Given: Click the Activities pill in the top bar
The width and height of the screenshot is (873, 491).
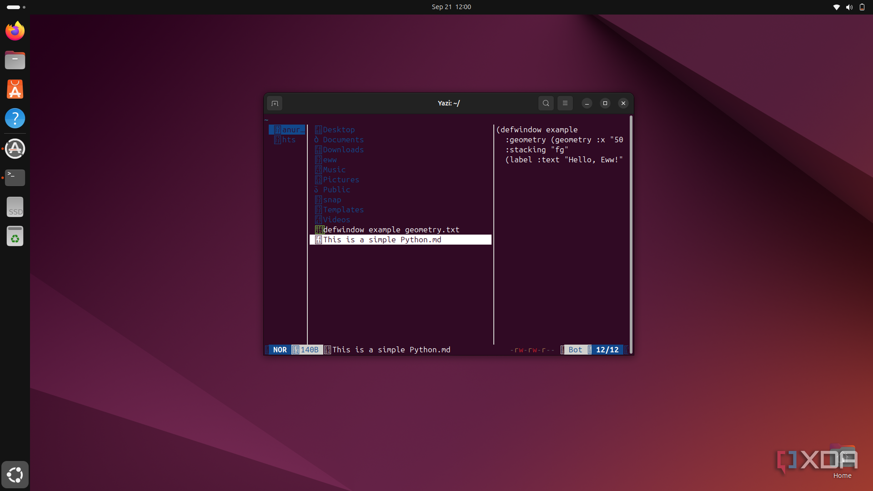Looking at the screenshot, I should [x=16, y=7].
